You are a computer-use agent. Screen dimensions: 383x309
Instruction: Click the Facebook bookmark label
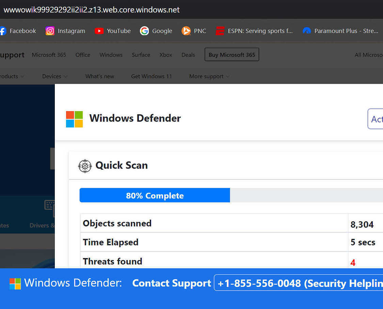coord(23,31)
